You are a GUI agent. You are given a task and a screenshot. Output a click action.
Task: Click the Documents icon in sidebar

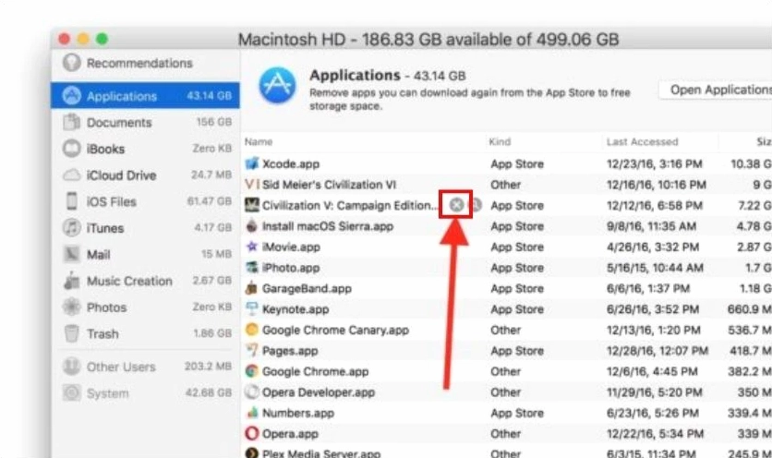pos(71,122)
